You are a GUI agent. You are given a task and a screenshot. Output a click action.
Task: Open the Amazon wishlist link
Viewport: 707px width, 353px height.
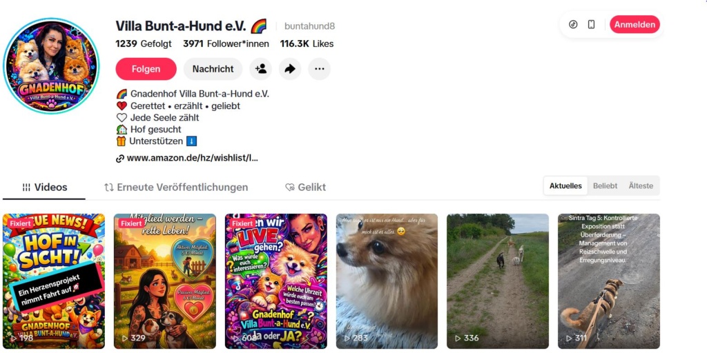tap(193, 158)
